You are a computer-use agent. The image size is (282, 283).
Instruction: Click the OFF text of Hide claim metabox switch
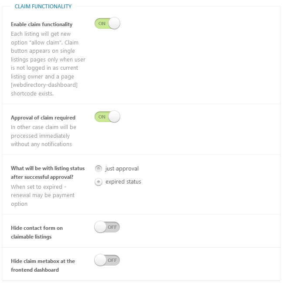pyautogui.click(x=112, y=260)
